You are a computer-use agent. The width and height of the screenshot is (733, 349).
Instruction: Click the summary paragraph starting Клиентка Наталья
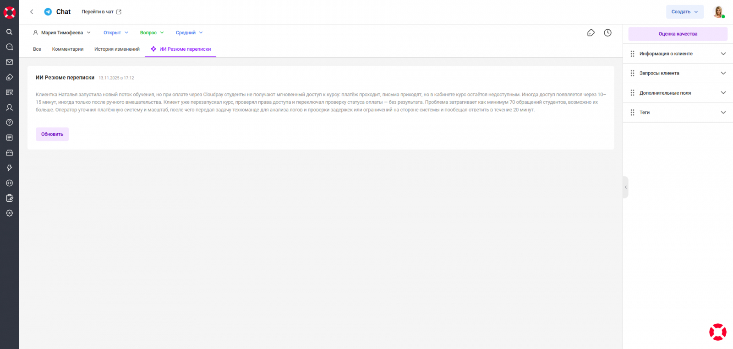(321, 102)
